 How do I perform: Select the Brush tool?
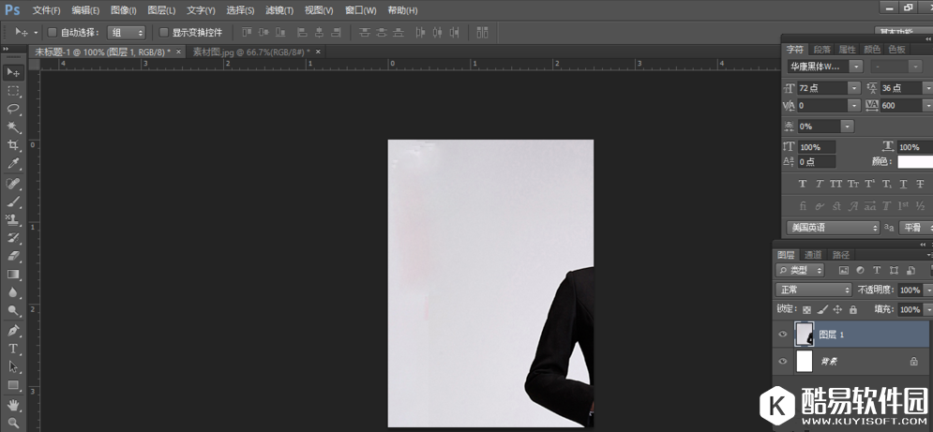(x=13, y=201)
